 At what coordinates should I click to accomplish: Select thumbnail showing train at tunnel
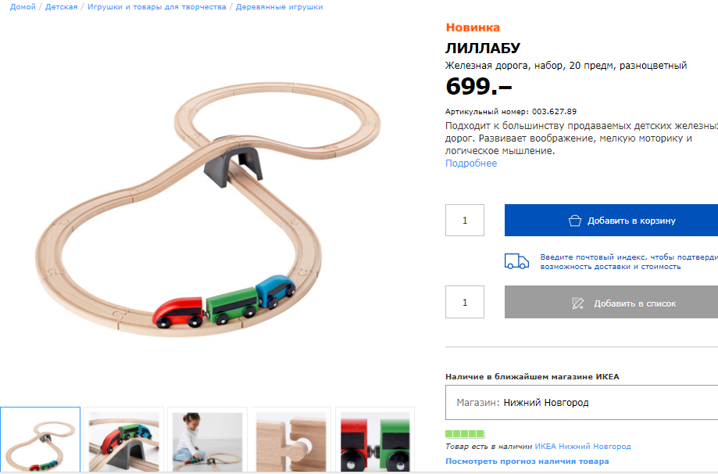123,440
